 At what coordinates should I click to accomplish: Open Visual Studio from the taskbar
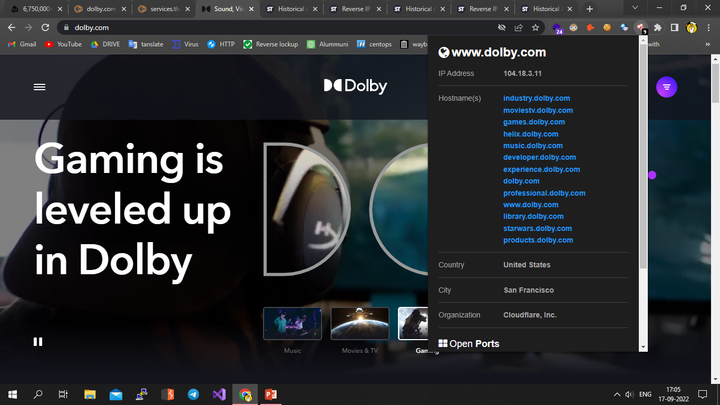tap(219, 394)
